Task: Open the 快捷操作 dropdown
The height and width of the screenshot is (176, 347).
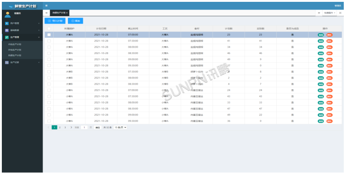Action: pos(329,13)
